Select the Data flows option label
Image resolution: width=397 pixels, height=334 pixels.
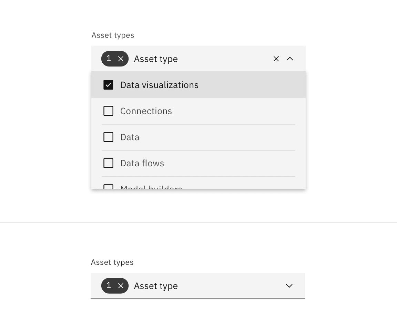[x=142, y=163]
